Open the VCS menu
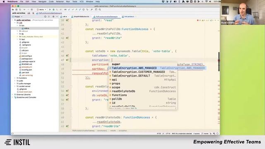This screenshot has height=149, width=265. [82, 2]
